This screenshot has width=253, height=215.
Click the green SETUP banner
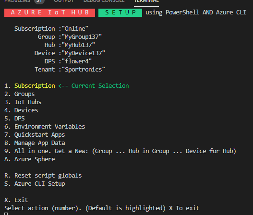(120, 12)
